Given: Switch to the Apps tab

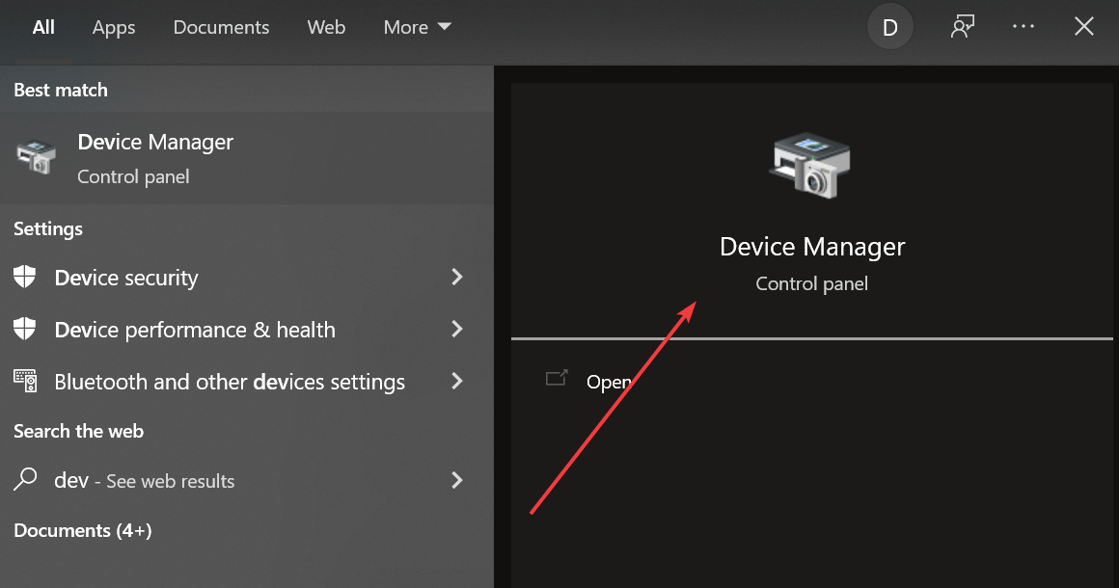Looking at the screenshot, I should tap(113, 27).
